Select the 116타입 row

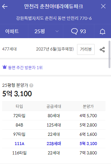pos(54,153)
